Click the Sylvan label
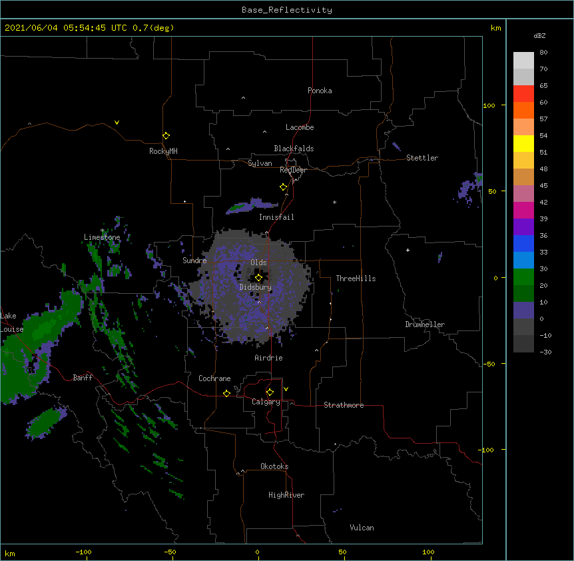Screen dimensions: 574x561 (260, 163)
